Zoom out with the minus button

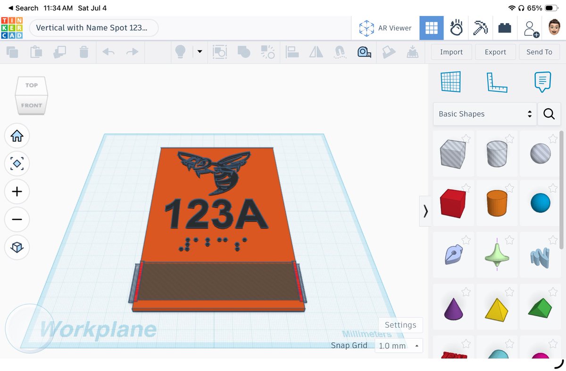(17, 219)
